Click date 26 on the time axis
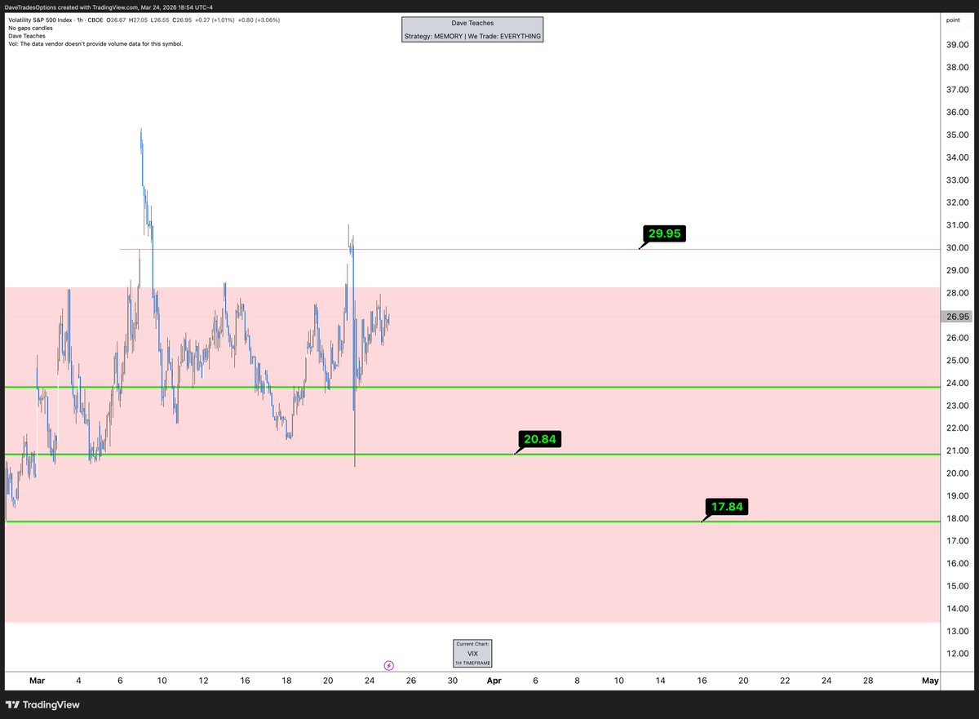Screen dimensions: 979x719 click(x=410, y=680)
